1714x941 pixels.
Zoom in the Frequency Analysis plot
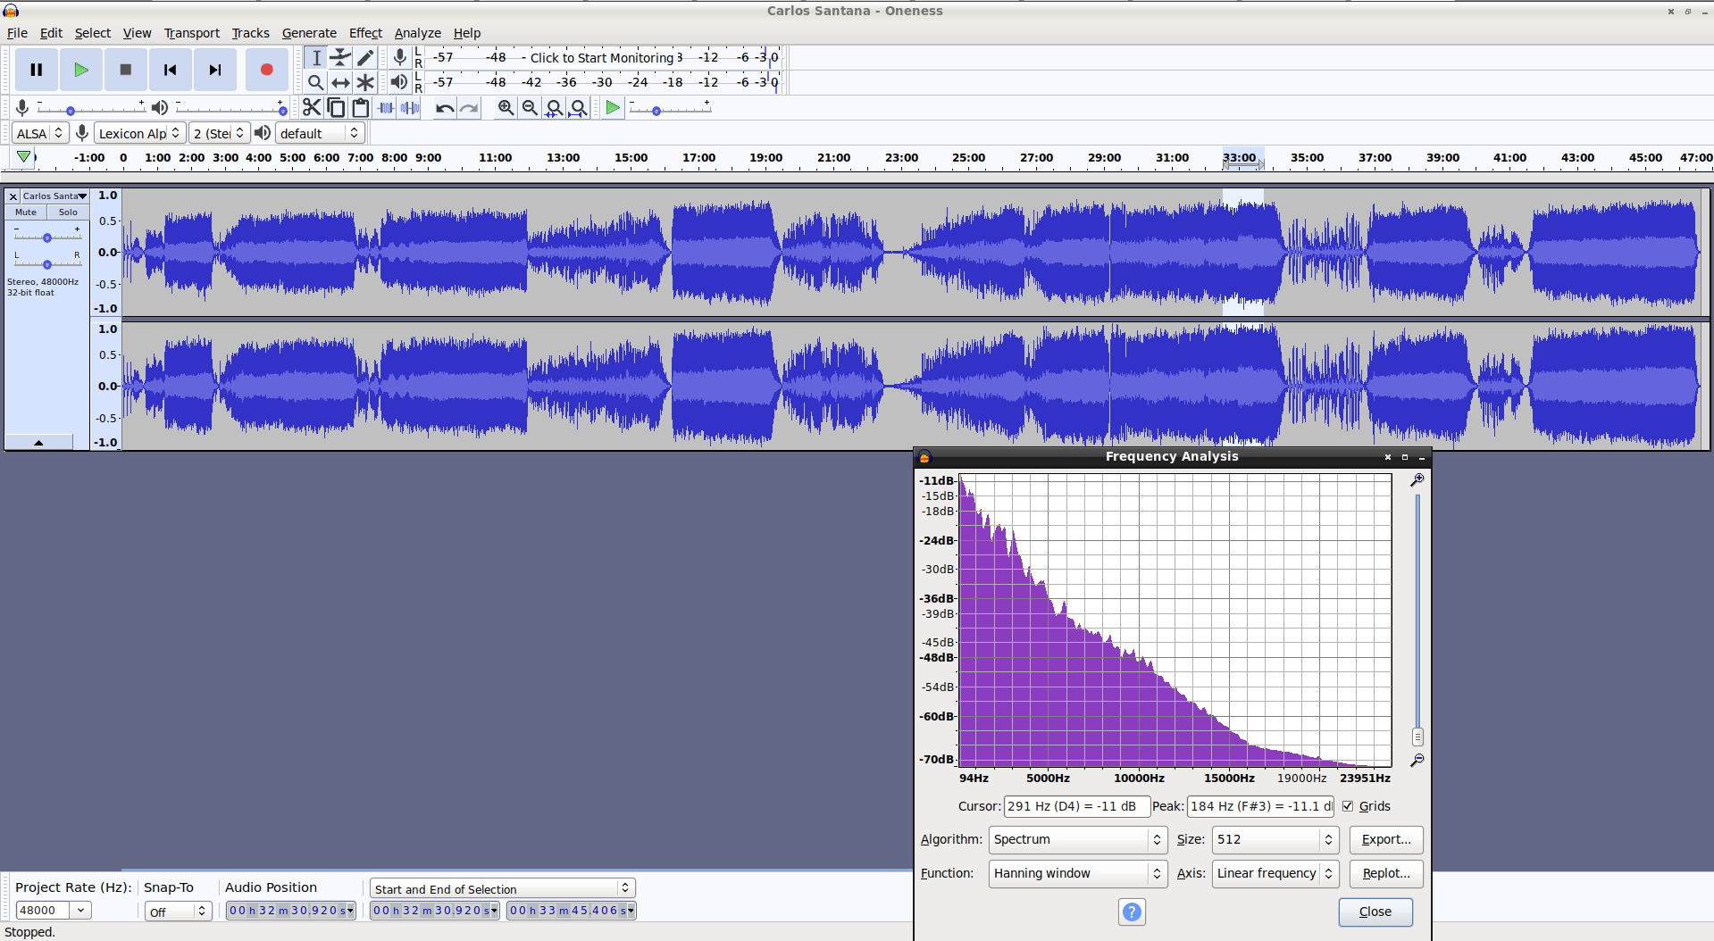tap(1417, 479)
